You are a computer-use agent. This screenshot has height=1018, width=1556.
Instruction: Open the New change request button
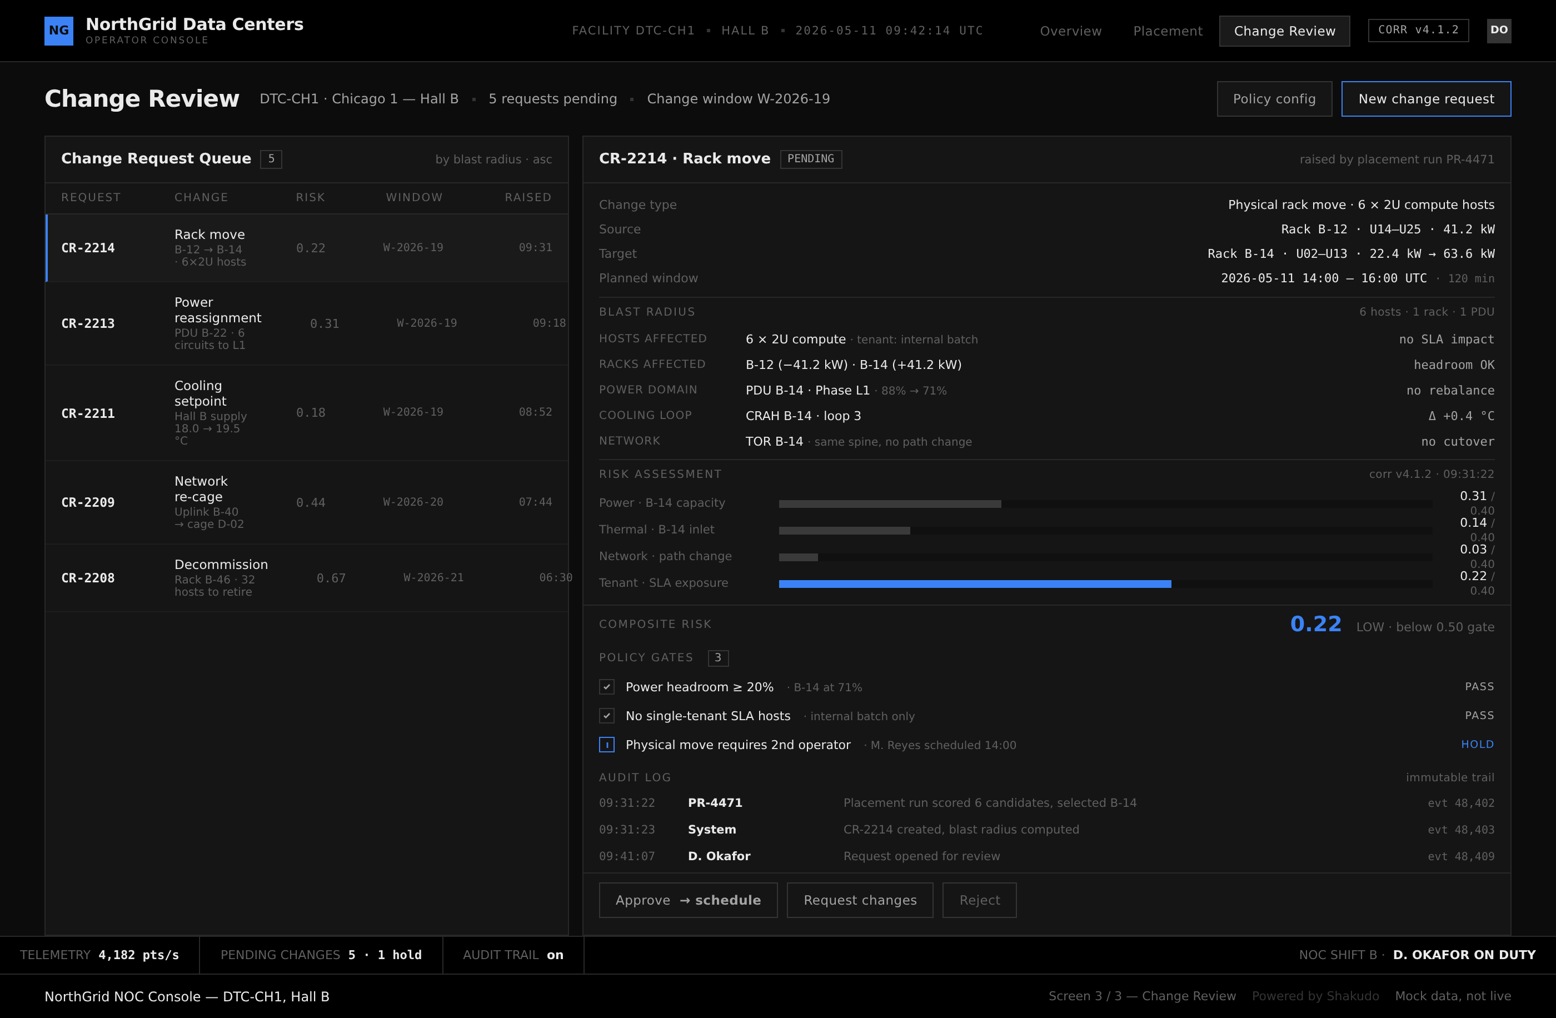[1426, 99]
